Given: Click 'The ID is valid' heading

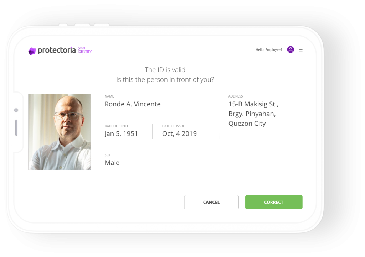Looking at the screenshot, I should pyautogui.click(x=165, y=70).
